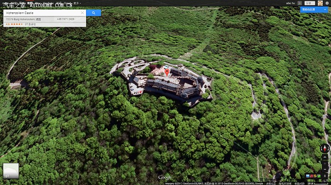Clear the Hohenzollern Castle search text
Screen dimensions: 331x185
[x=82, y=13]
